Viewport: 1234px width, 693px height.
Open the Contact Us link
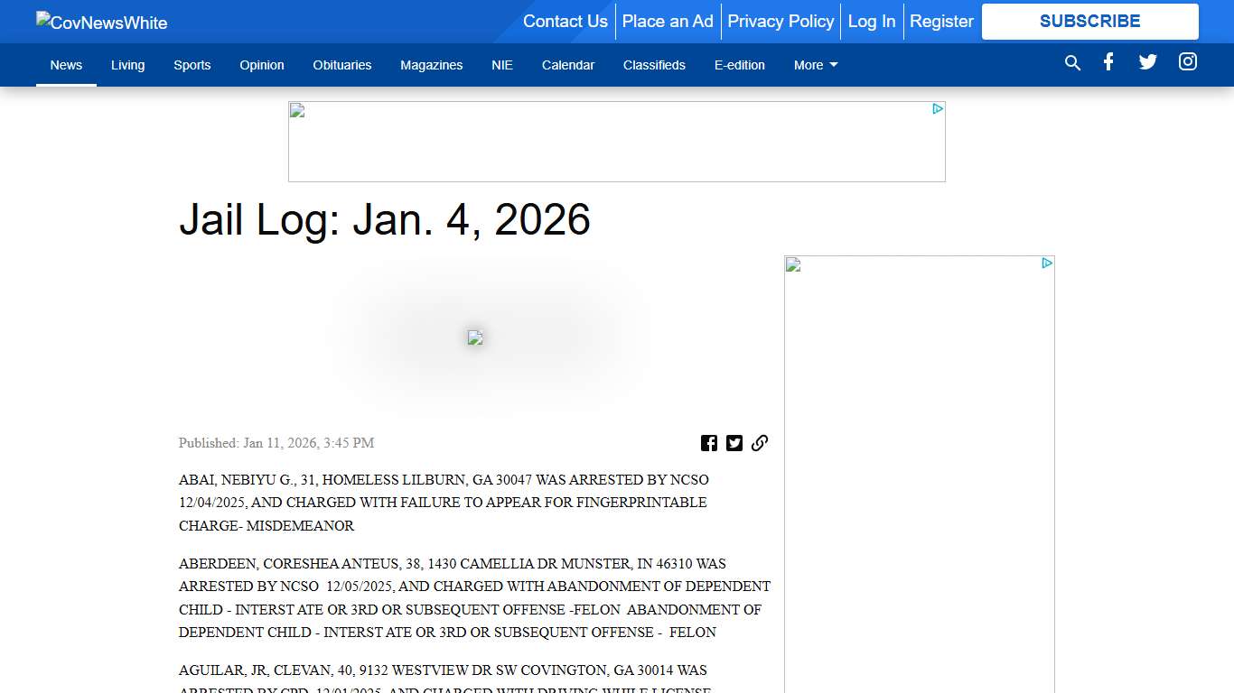565,22
